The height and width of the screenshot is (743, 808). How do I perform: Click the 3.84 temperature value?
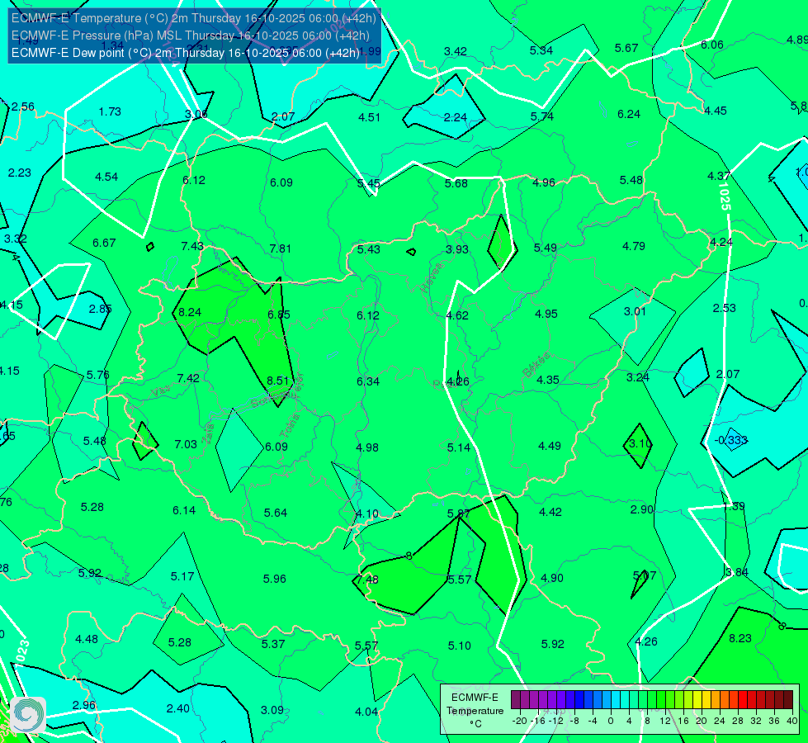point(736,572)
